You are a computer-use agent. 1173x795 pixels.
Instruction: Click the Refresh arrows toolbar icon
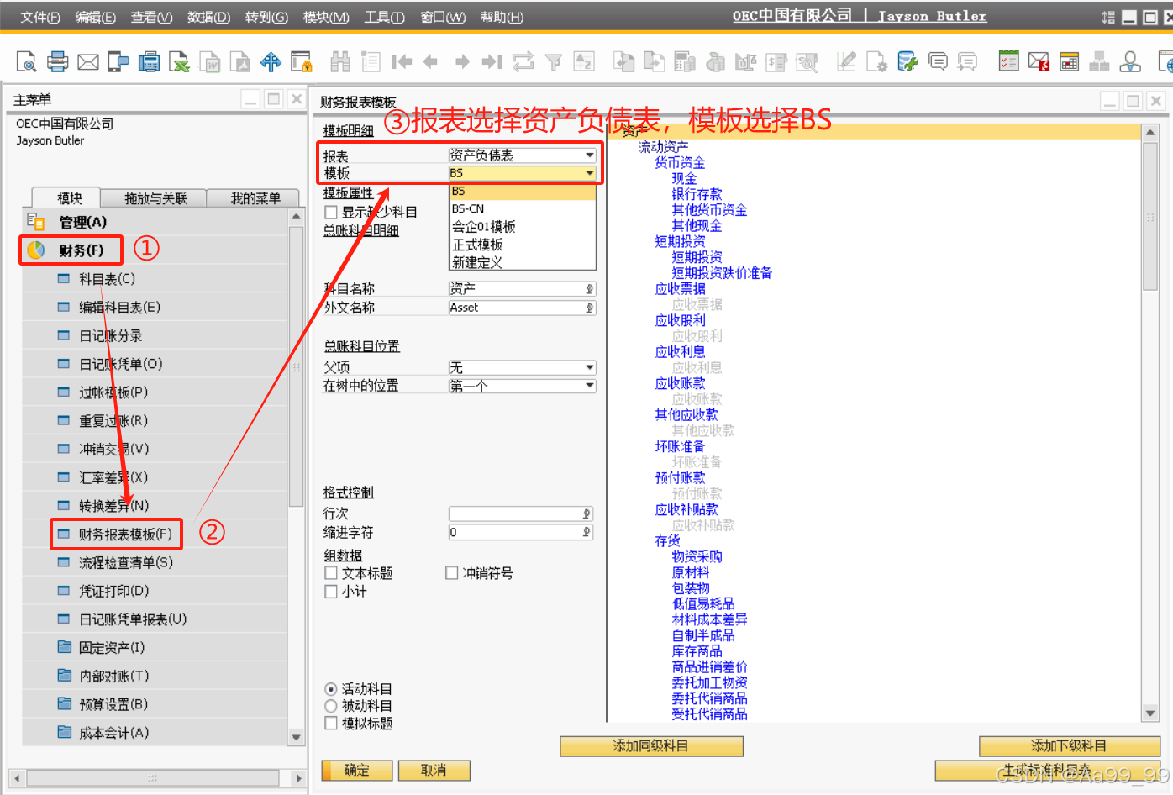click(523, 61)
